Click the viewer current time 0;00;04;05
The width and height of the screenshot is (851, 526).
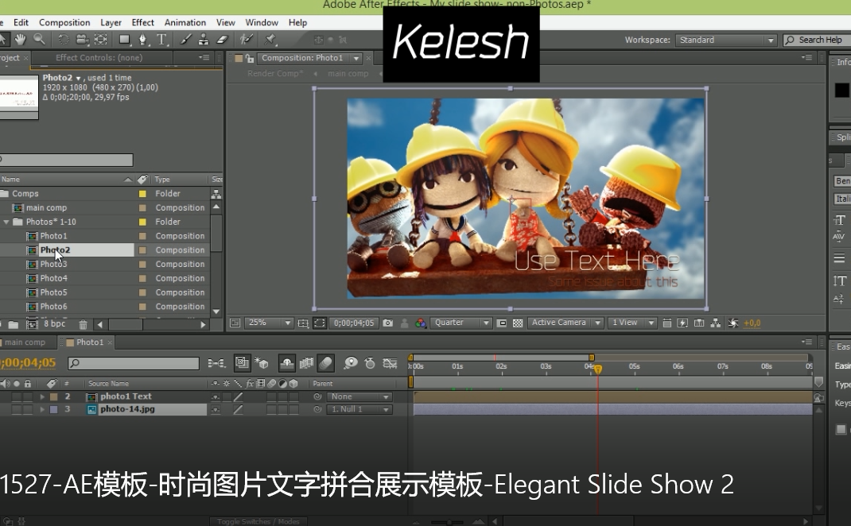pyautogui.click(x=354, y=323)
